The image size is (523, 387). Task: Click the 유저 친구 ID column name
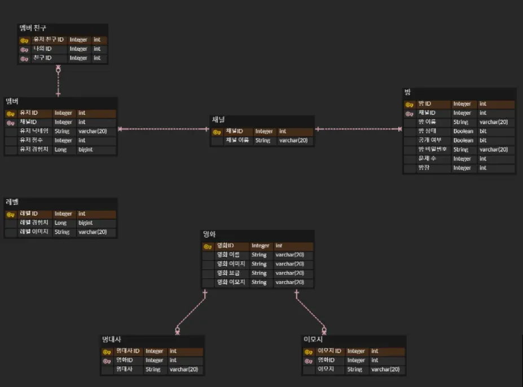[49, 39]
